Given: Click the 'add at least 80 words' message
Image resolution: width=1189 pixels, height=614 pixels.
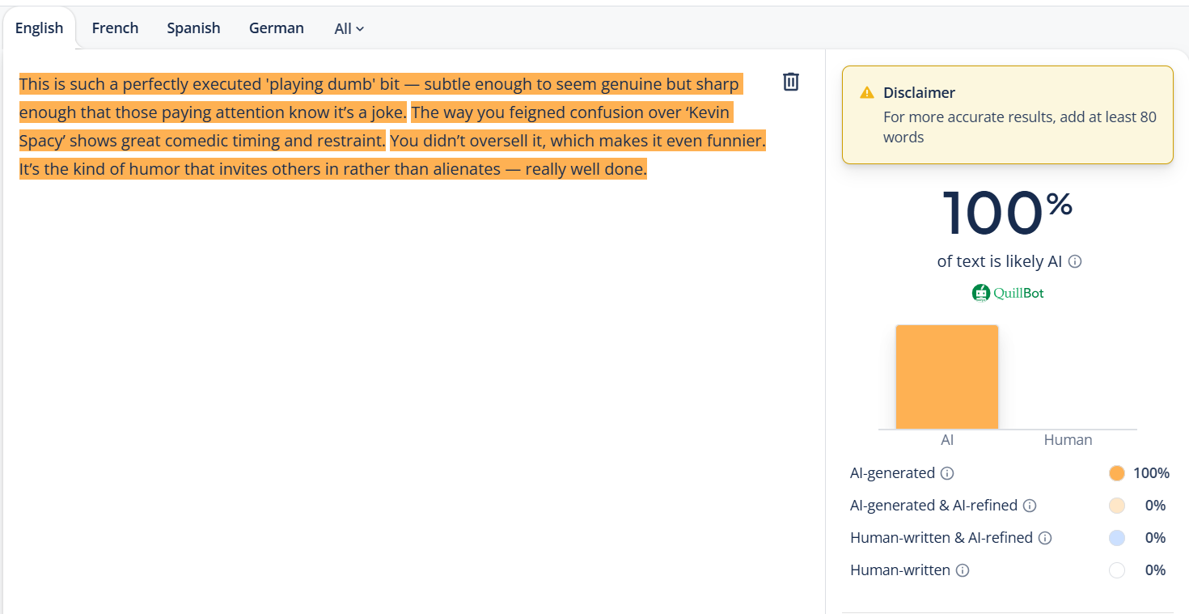Looking at the screenshot, I should tap(1020, 127).
